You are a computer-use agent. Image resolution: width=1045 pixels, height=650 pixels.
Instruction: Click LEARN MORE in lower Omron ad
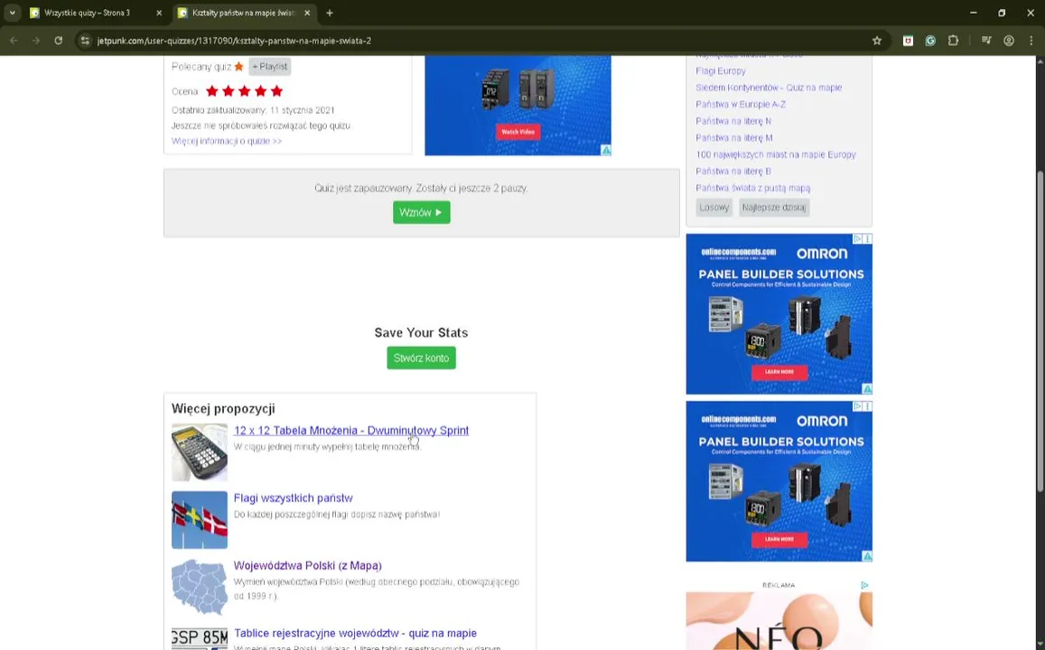pos(779,539)
